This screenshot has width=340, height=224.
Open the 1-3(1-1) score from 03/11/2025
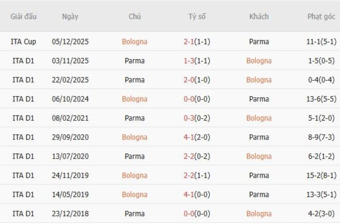click(x=197, y=61)
